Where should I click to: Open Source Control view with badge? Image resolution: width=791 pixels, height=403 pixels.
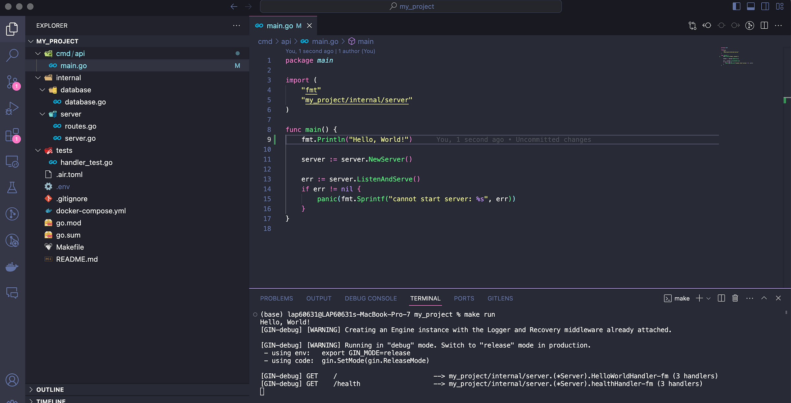(12, 82)
